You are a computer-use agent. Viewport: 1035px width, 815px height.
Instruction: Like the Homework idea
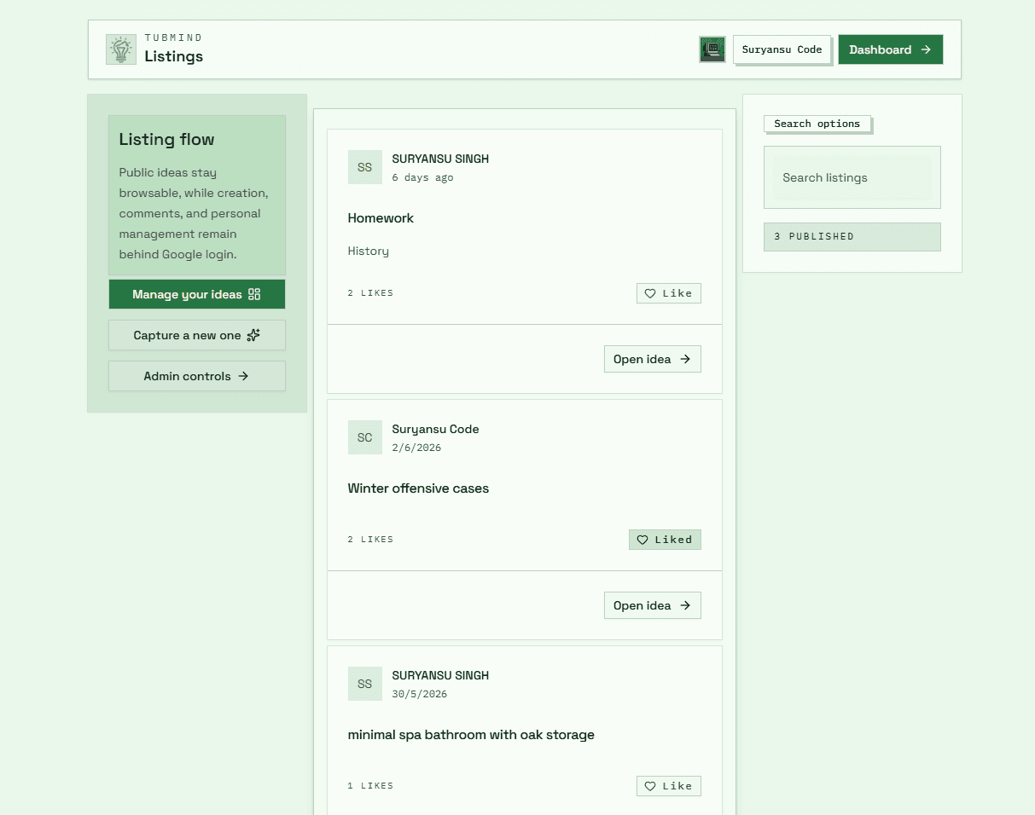pyautogui.click(x=669, y=293)
